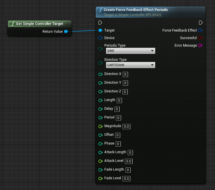Click the Return Value output pin
Viewport: 215px width, 190px height.
[x=66, y=31]
